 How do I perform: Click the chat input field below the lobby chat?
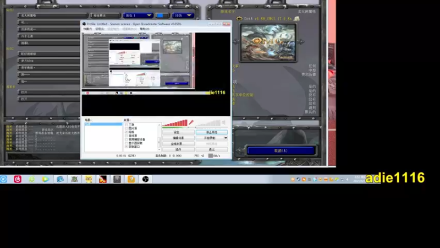pyautogui.click(x=44, y=156)
